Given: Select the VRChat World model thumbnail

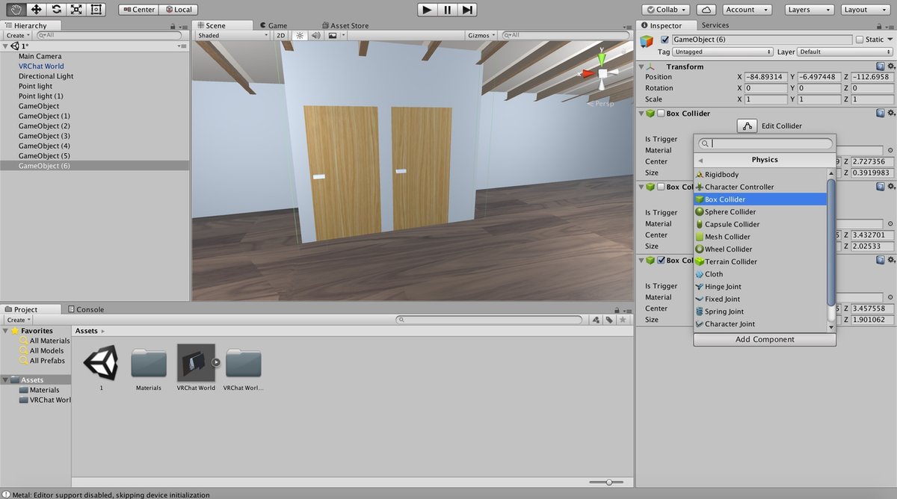Looking at the screenshot, I should point(196,363).
